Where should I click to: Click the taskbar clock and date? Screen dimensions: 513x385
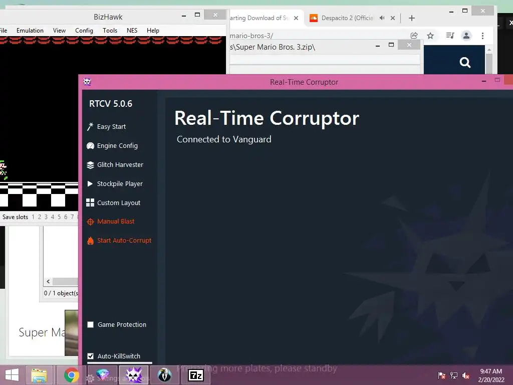pyautogui.click(x=491, y=375)
